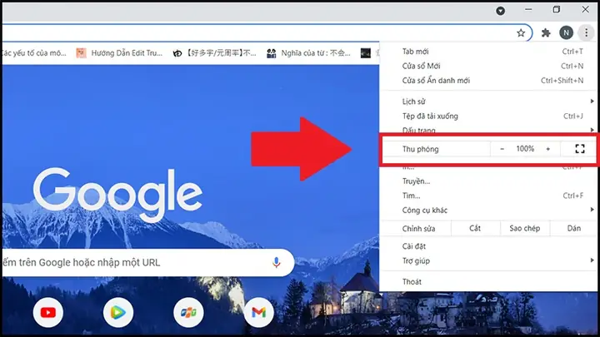The image size is (600, 337).
Task: Open 'Cài đặt' settings
Action: [488, 246]
